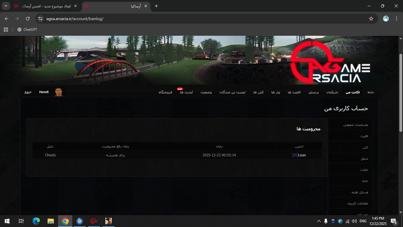Open the site information icon in the address bar
This screenshot has height=227, width=403.
coord(40,19)
